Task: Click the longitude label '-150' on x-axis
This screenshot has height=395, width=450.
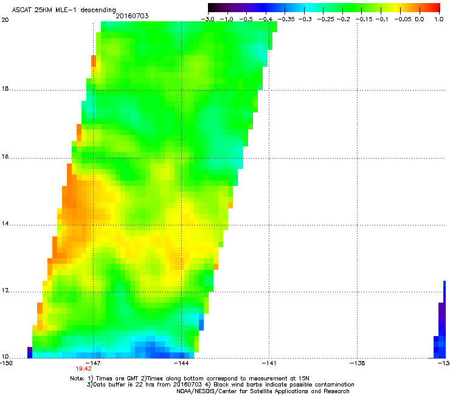Action: click(x=6, y=363)
